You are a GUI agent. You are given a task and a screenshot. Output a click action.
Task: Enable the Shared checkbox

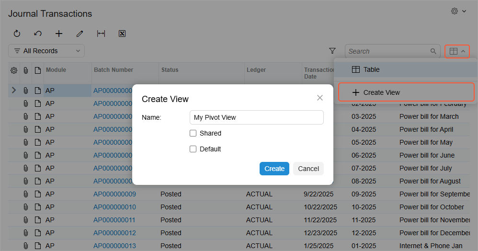(x=193, y=133)
